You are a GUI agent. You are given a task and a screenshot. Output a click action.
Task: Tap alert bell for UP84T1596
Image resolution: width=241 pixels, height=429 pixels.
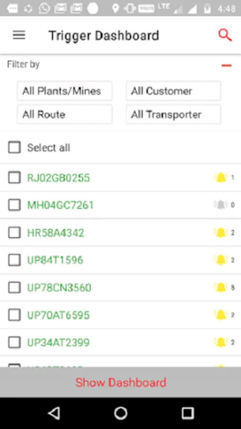[x=221, y=260]
